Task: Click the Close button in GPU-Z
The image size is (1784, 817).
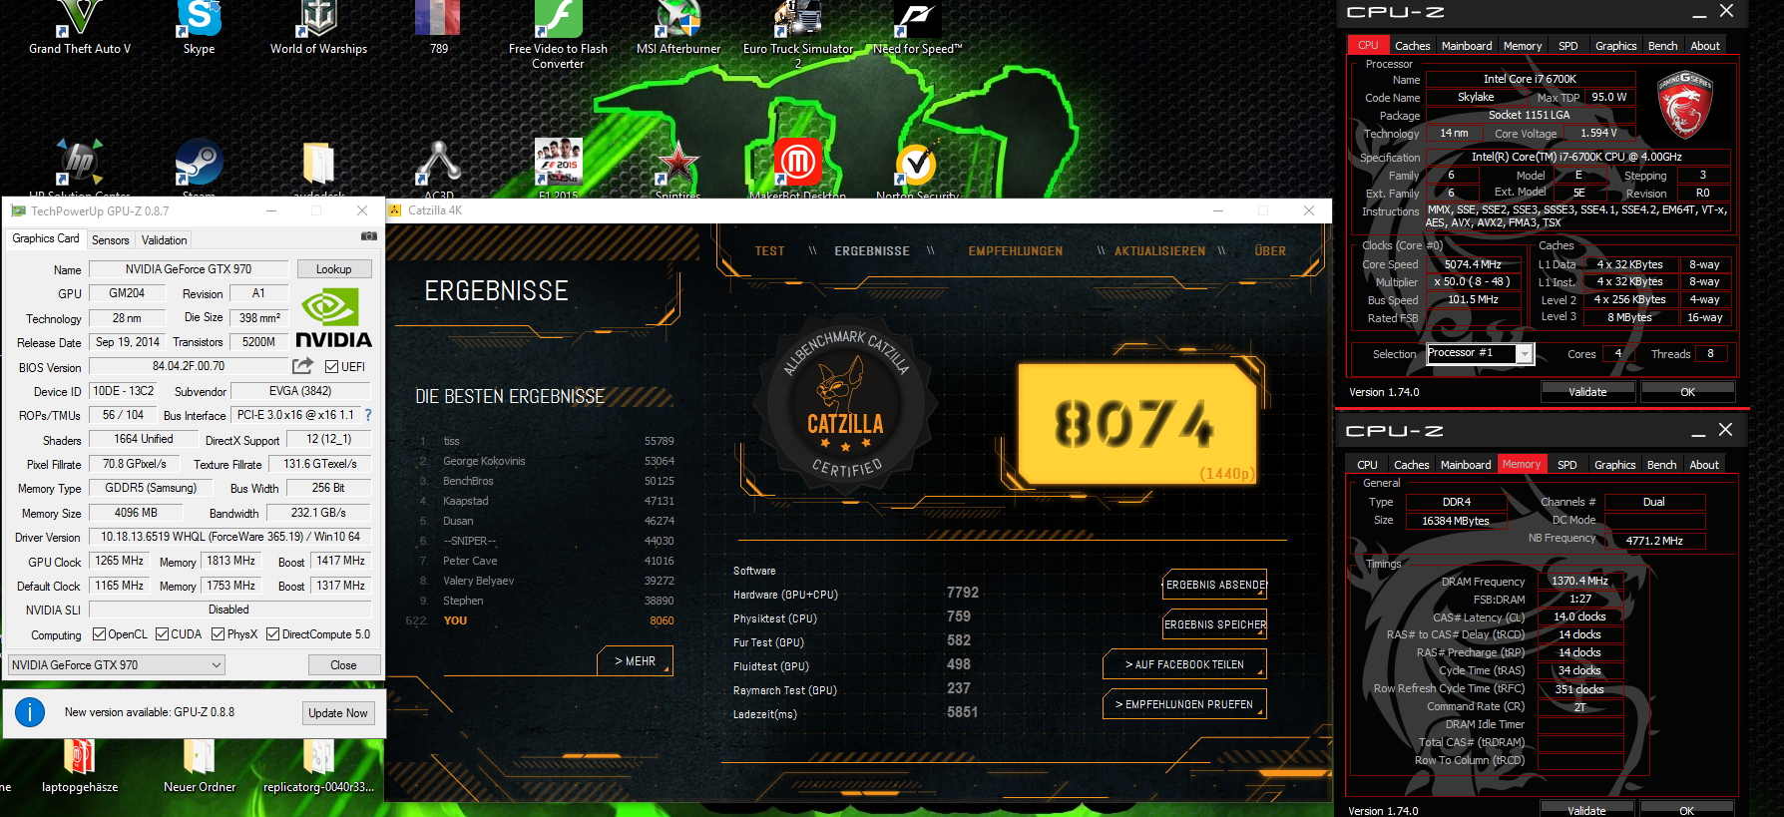Action: pos(343,665)
